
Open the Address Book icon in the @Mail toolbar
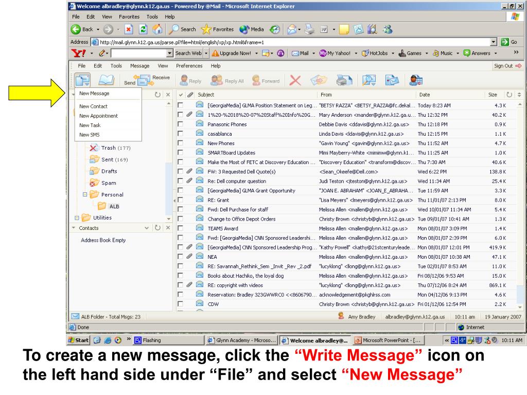(106, 80)
